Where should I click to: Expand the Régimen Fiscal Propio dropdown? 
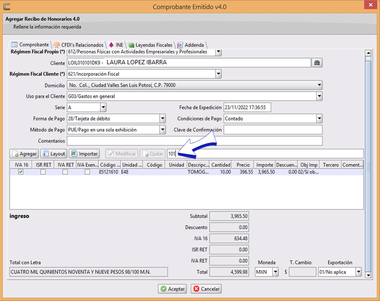218,52
